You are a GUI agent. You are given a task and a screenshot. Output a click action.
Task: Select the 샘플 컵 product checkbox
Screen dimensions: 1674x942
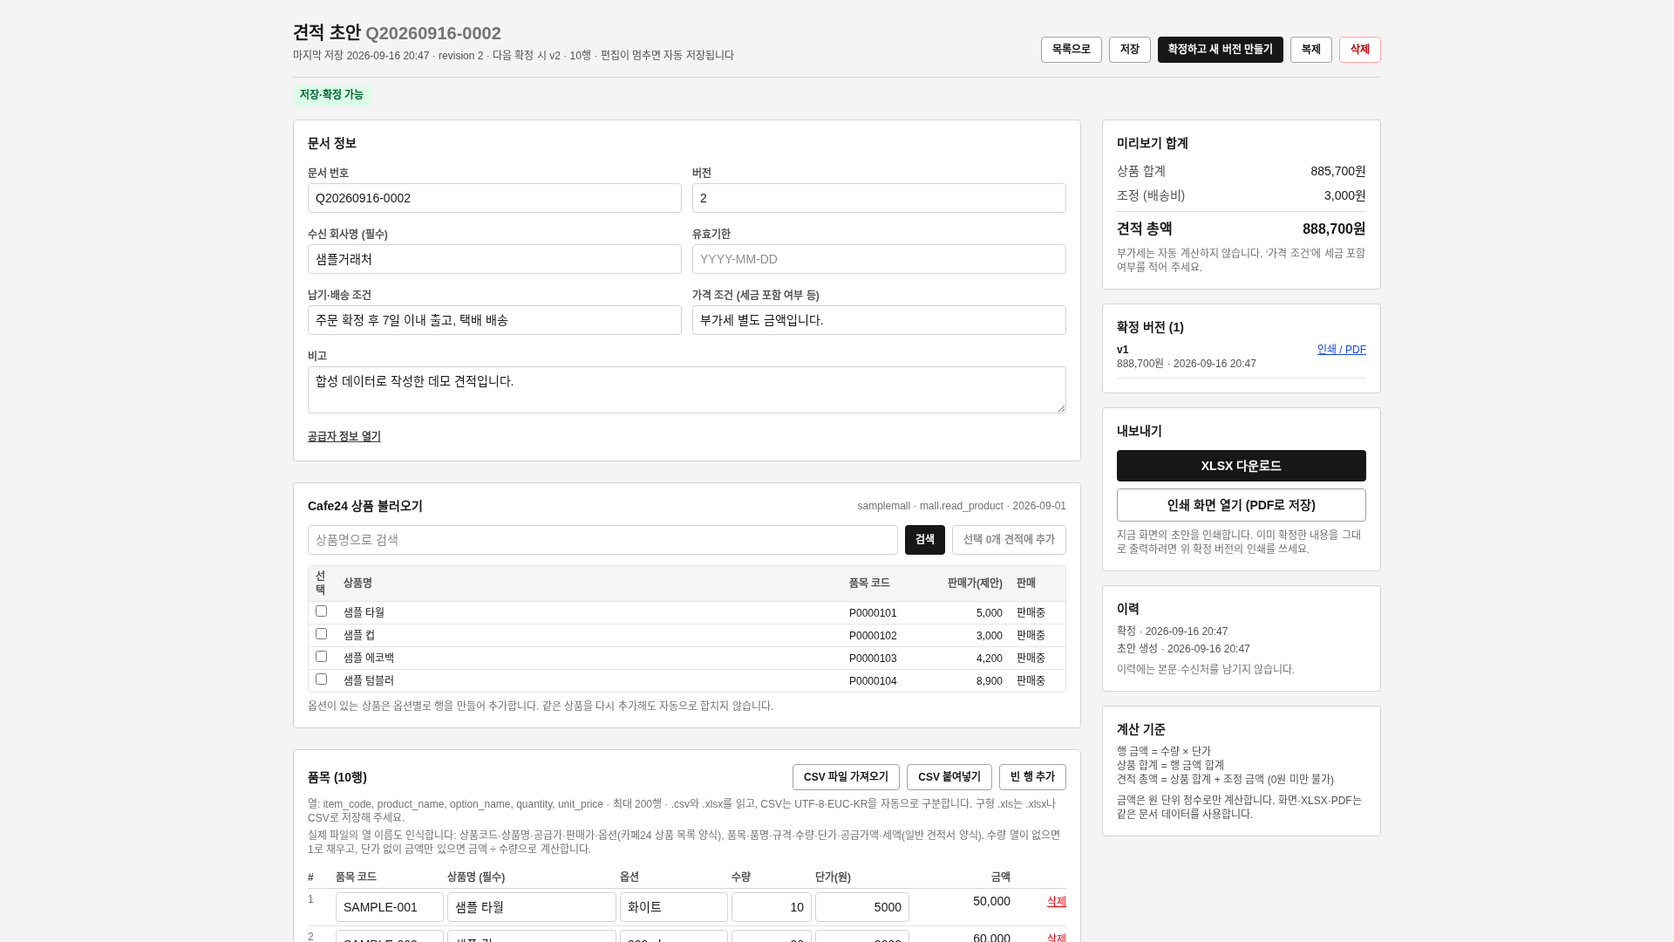[x=321, y=634]
